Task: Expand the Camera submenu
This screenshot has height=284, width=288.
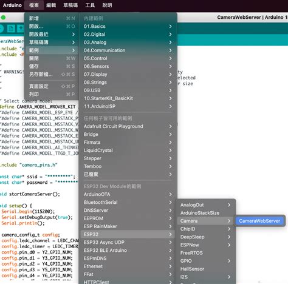Action: (205, 221)
